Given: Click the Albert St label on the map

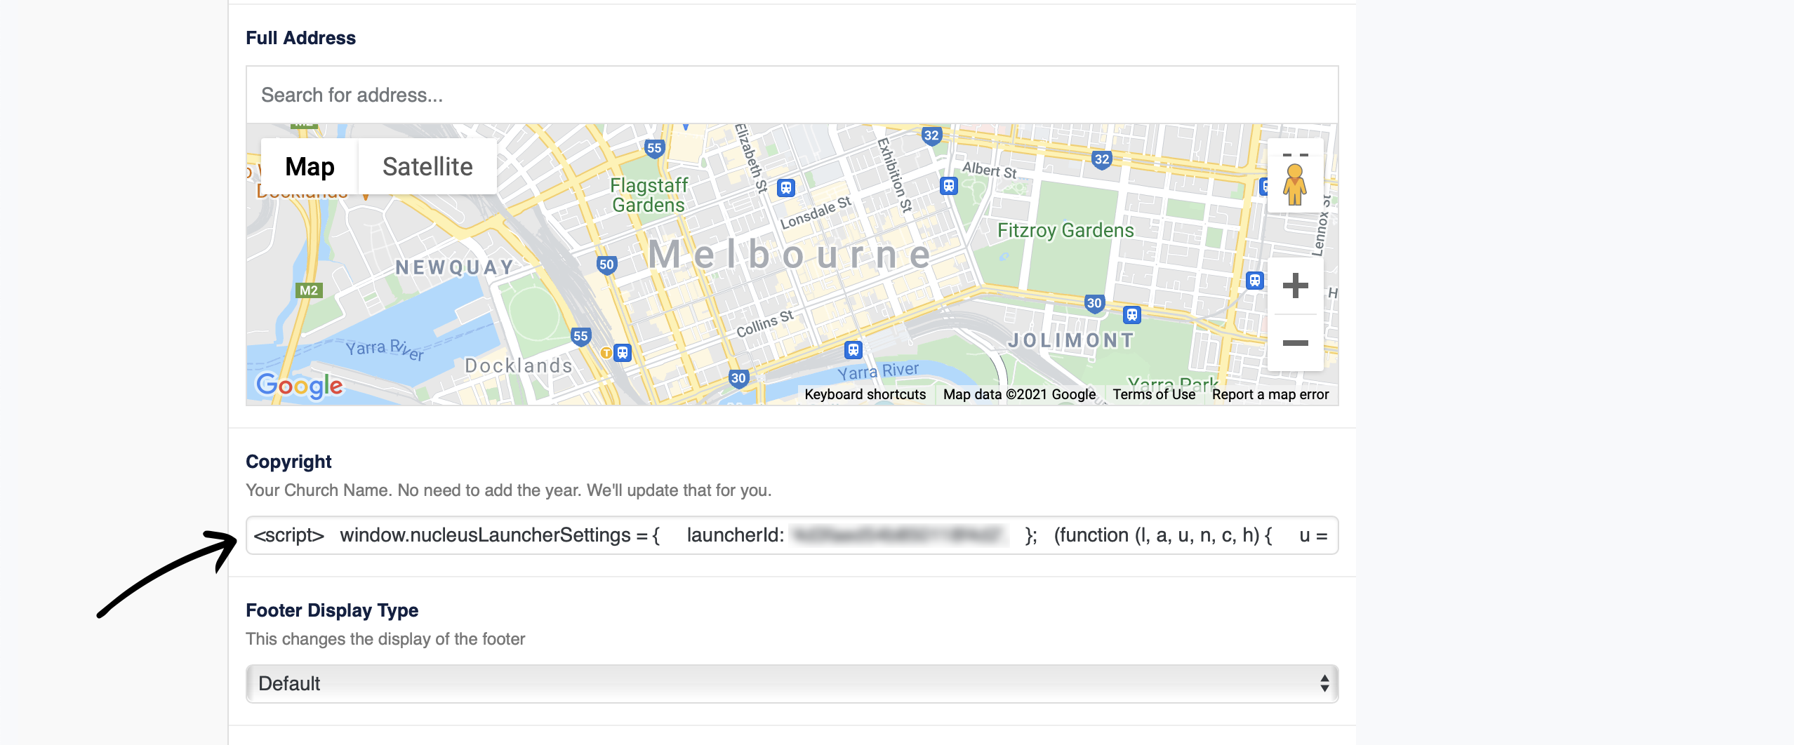Looking at the screenshot, I should pyautogui.click(x=989, y=170).
